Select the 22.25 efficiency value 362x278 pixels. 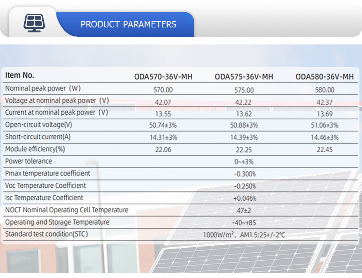tap(244, 150)
